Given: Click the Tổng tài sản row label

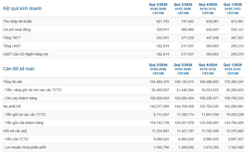Looking at the screenshot, I should [x=13, y=82].
